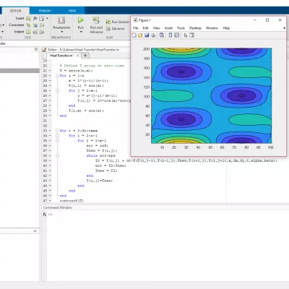Click the Advance button
The height and width of the screenshot is (289, 289).
[x=116, y=28]
